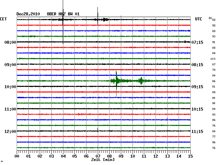This screenshot has height=165, width=217.
Task: Click the 09:15 UTC time label
Action: click(x=197, y=87)
